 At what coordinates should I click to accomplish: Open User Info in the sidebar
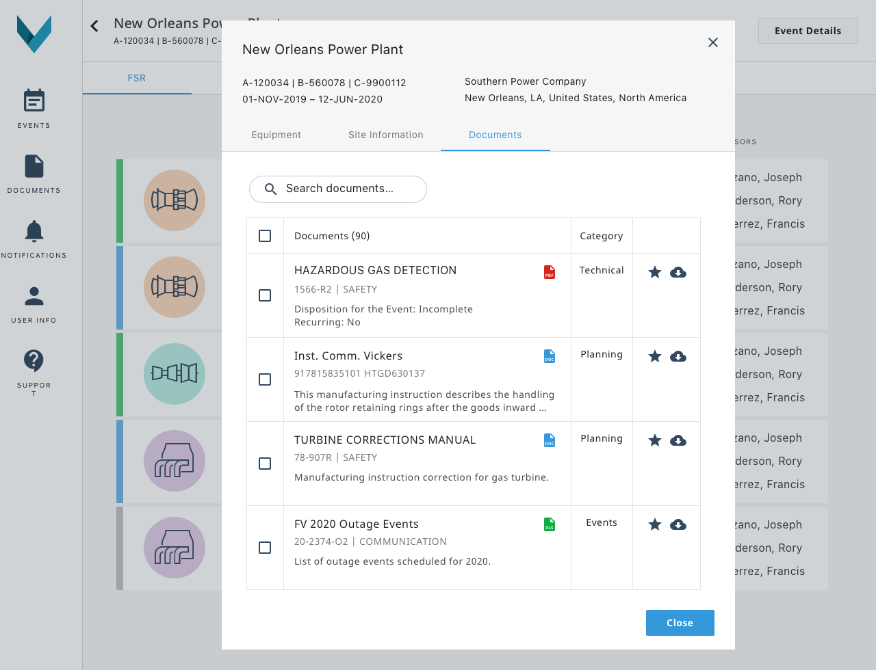[34, 304]
